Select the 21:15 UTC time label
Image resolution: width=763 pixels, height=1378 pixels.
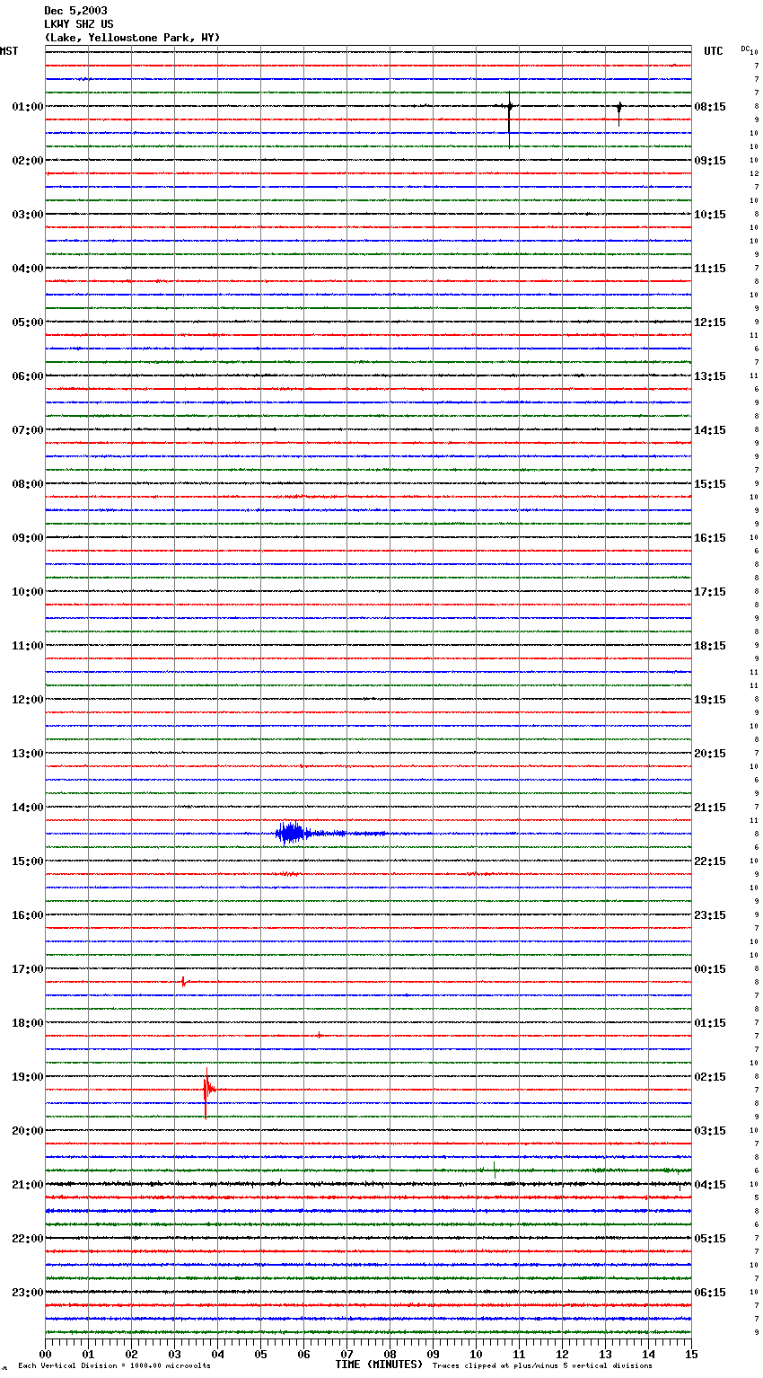pyautogui.click(x=709, y=808)
